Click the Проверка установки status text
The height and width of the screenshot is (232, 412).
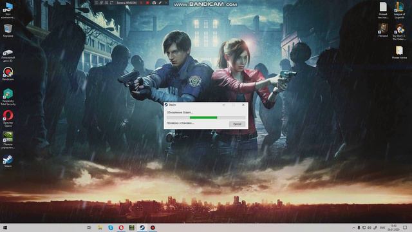pyautogui.click(x=180, y=123)
